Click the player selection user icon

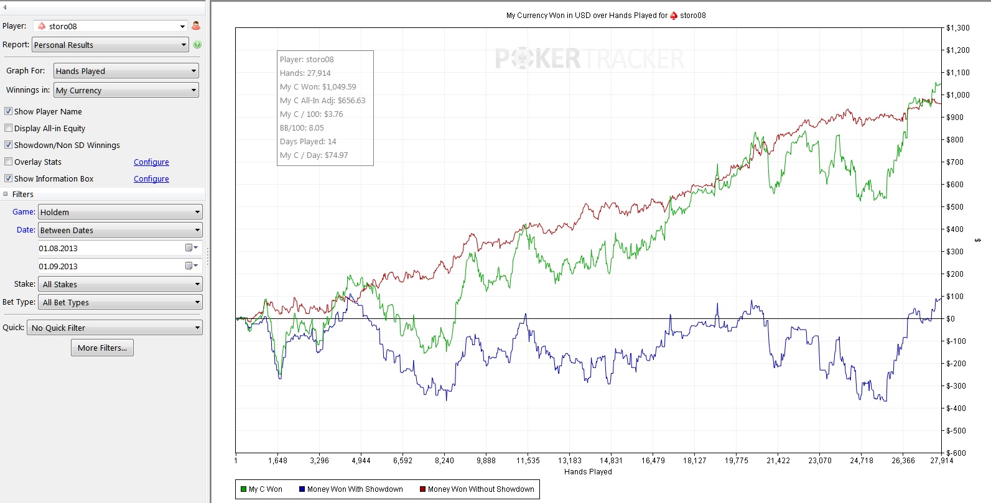196,26
